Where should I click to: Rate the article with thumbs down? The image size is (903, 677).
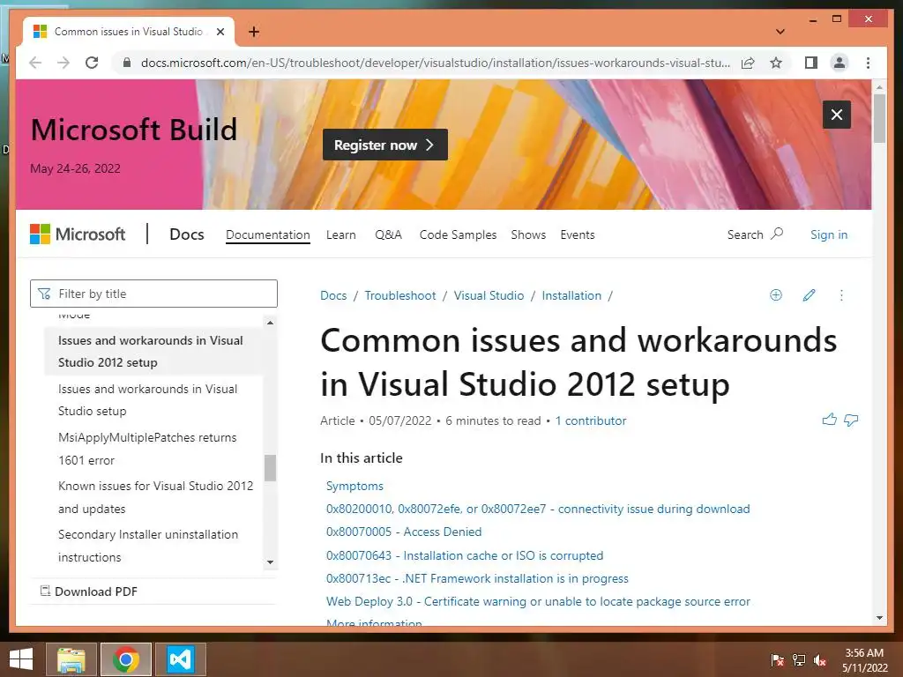tap(851, 420)
